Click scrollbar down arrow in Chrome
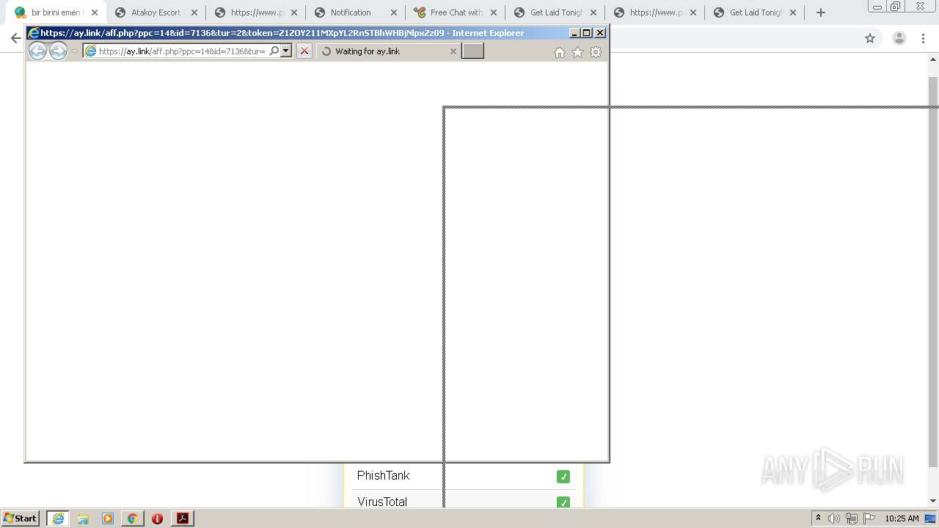The image size is (939, 528). [x=933, y=502]
